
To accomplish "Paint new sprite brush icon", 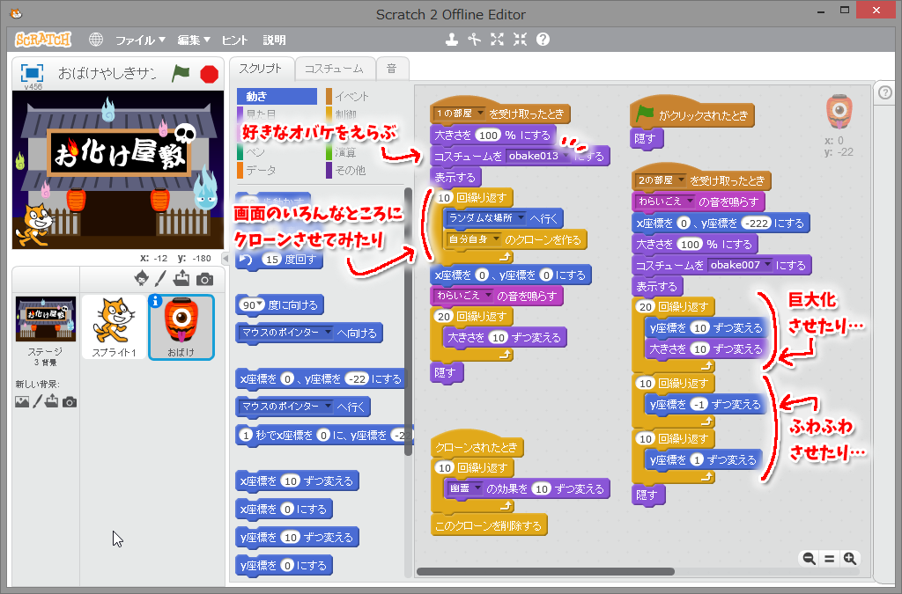I will 160,279.
